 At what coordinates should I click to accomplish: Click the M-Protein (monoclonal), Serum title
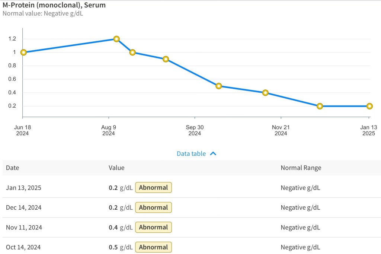[x=54, y=5]
